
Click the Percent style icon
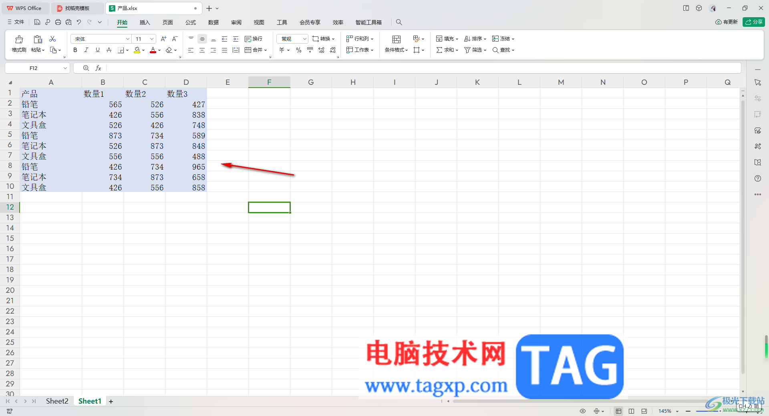pos(299,50)
